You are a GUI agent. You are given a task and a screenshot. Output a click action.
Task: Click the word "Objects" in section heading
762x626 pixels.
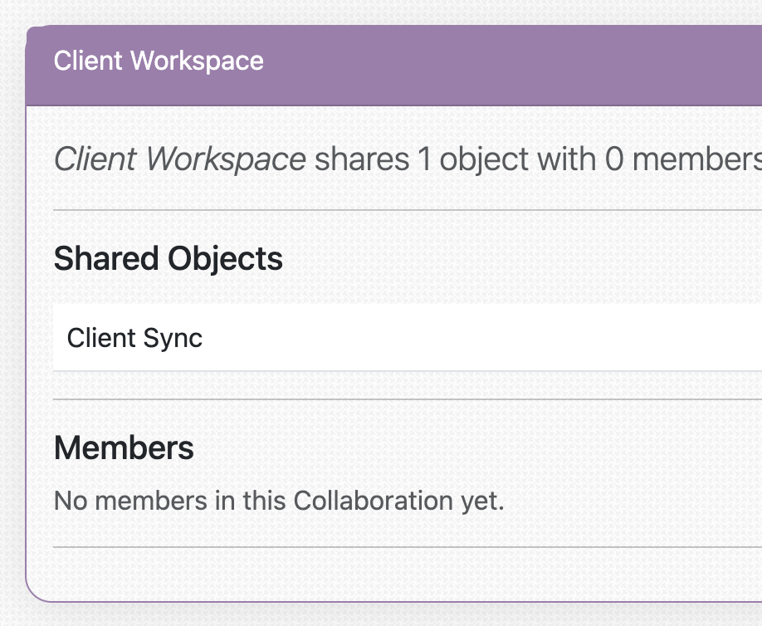pos(225,259)
